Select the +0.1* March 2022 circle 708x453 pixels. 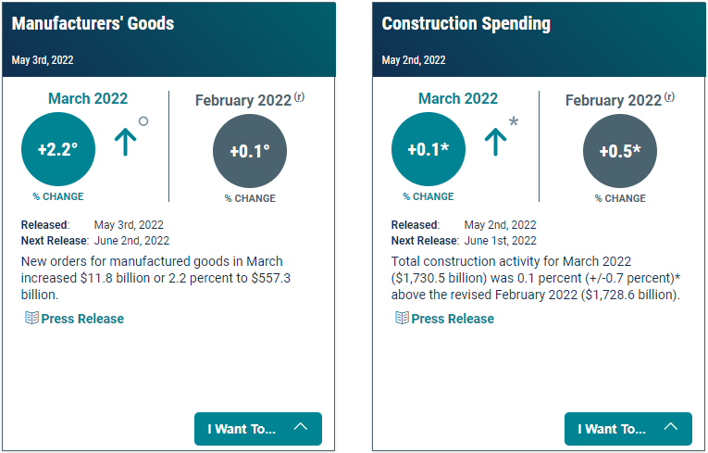pos(428,149)
